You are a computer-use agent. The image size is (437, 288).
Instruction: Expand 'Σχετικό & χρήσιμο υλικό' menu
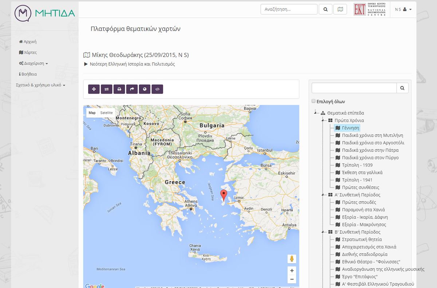point(40,85)
